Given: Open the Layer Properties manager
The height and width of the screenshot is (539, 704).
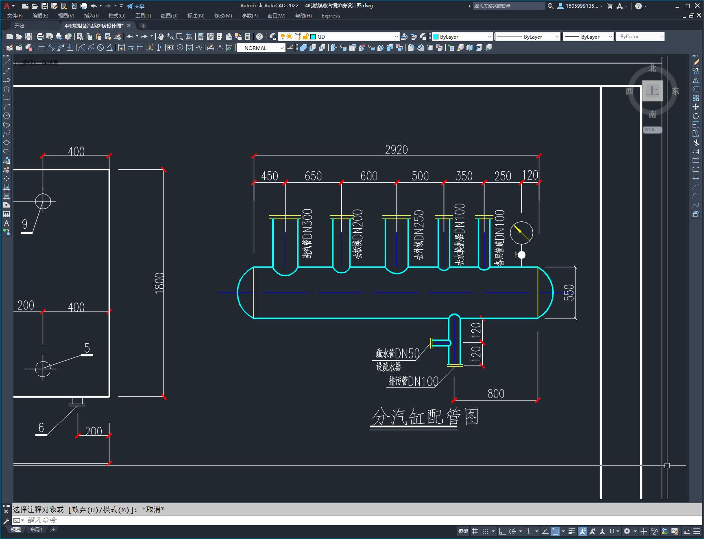Looking at the screenshot, I should point(272,37).
